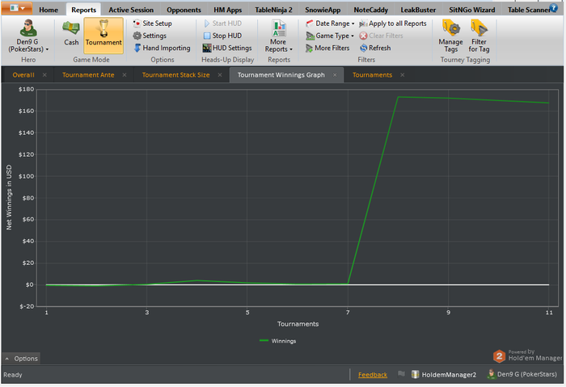The height and width of the screenshot is (387, 566).
Task: Select the Cash game mode icon
Action: 71,34
